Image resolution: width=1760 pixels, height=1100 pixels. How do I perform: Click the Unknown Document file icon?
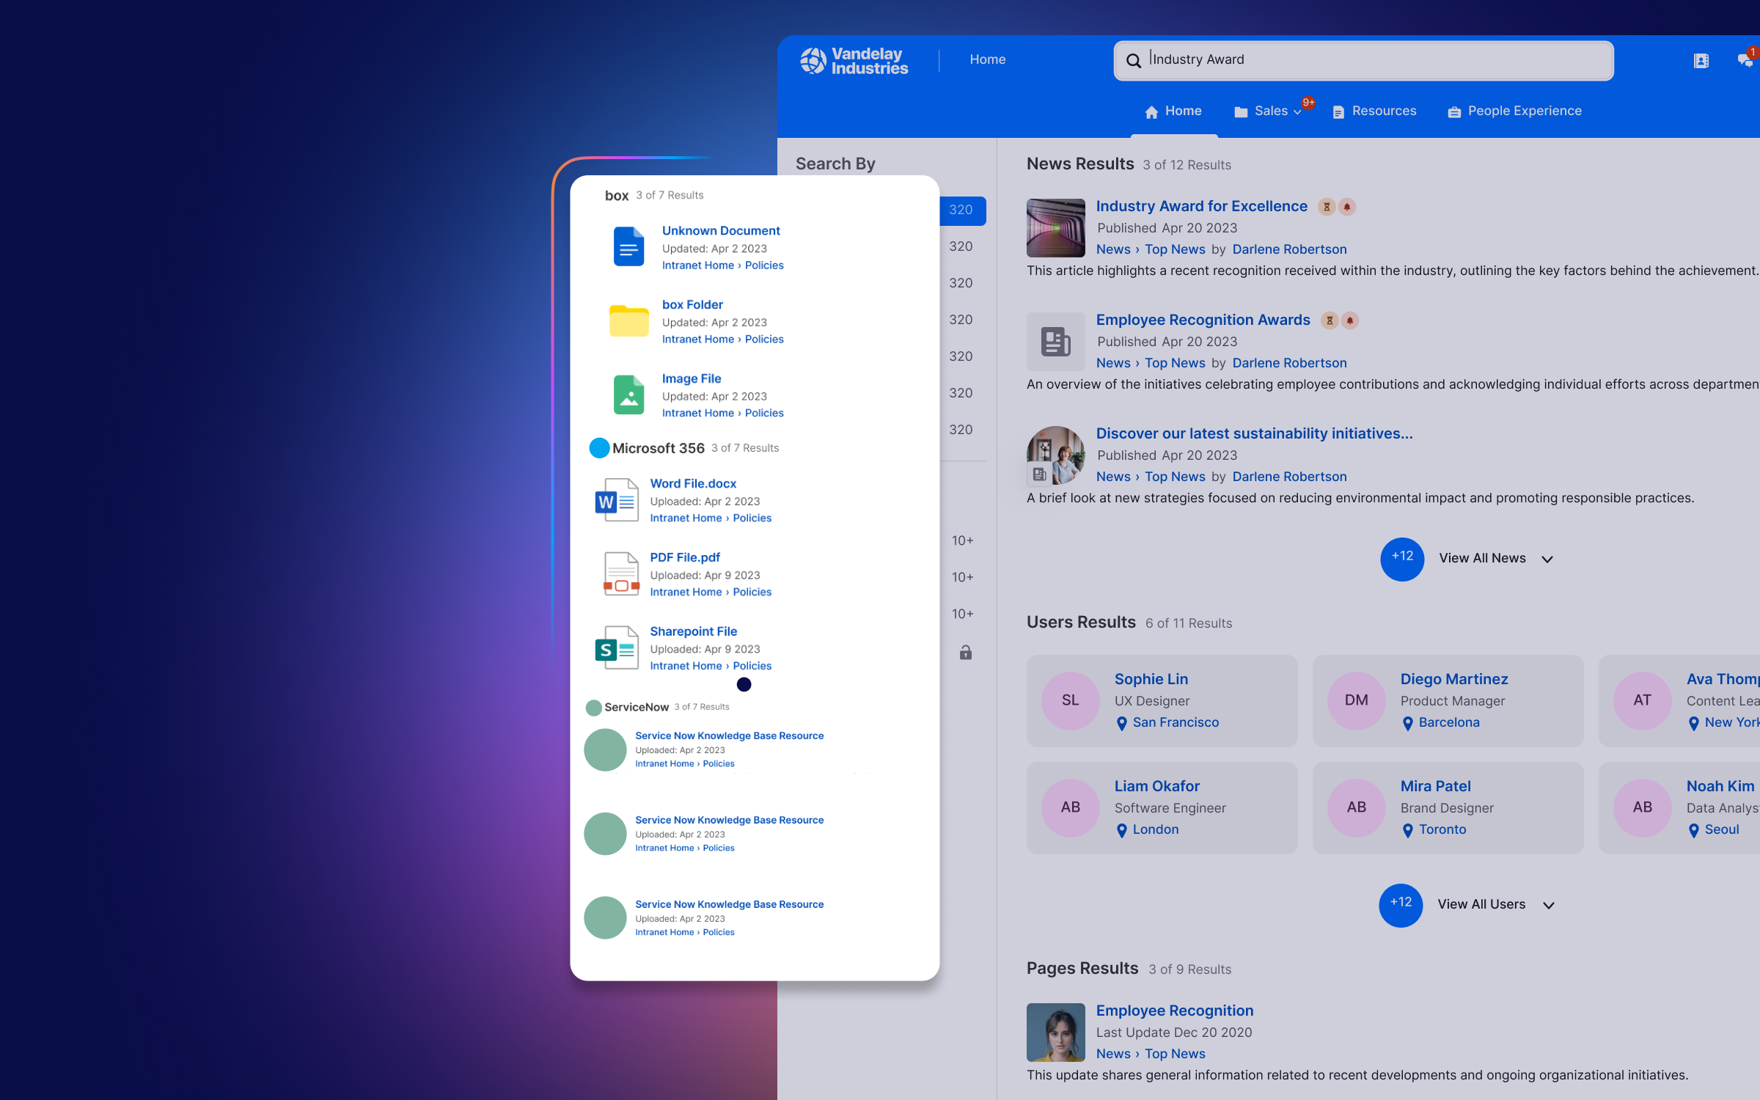628,246
